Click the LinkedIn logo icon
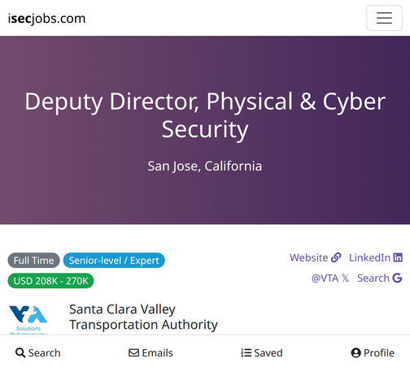Image resolution: width=410 pixels, height=371 pixels. (398, 257)
